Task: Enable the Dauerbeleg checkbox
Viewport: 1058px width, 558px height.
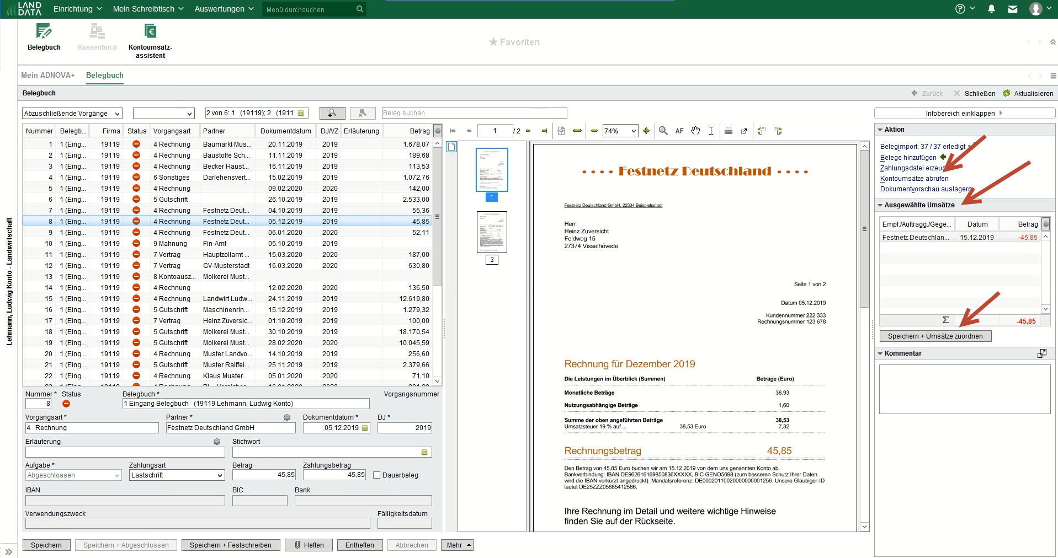Action: [377, 475]
